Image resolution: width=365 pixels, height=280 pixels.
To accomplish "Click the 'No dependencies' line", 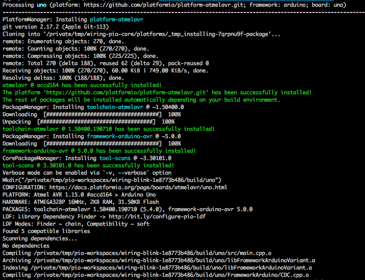I will pyautogui.click(x=26, y=246).
